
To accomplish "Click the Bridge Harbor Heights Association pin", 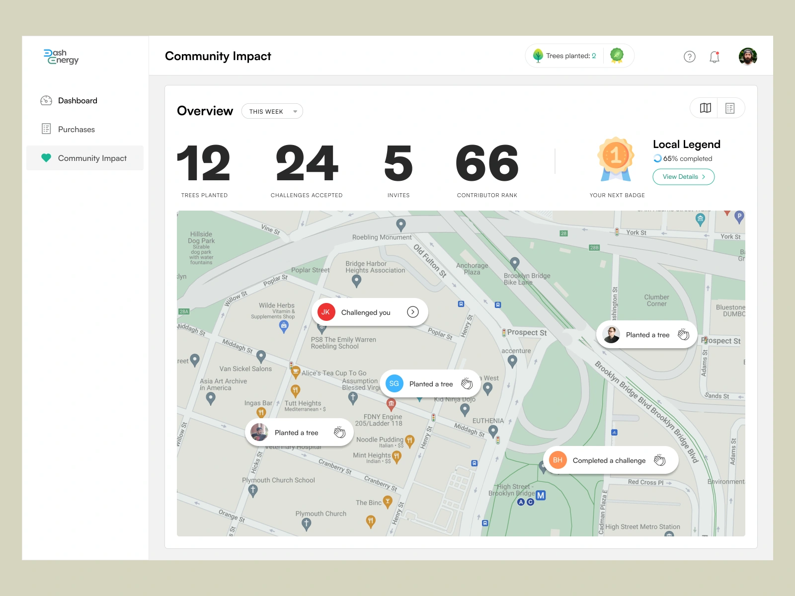I will pos(356,281).
